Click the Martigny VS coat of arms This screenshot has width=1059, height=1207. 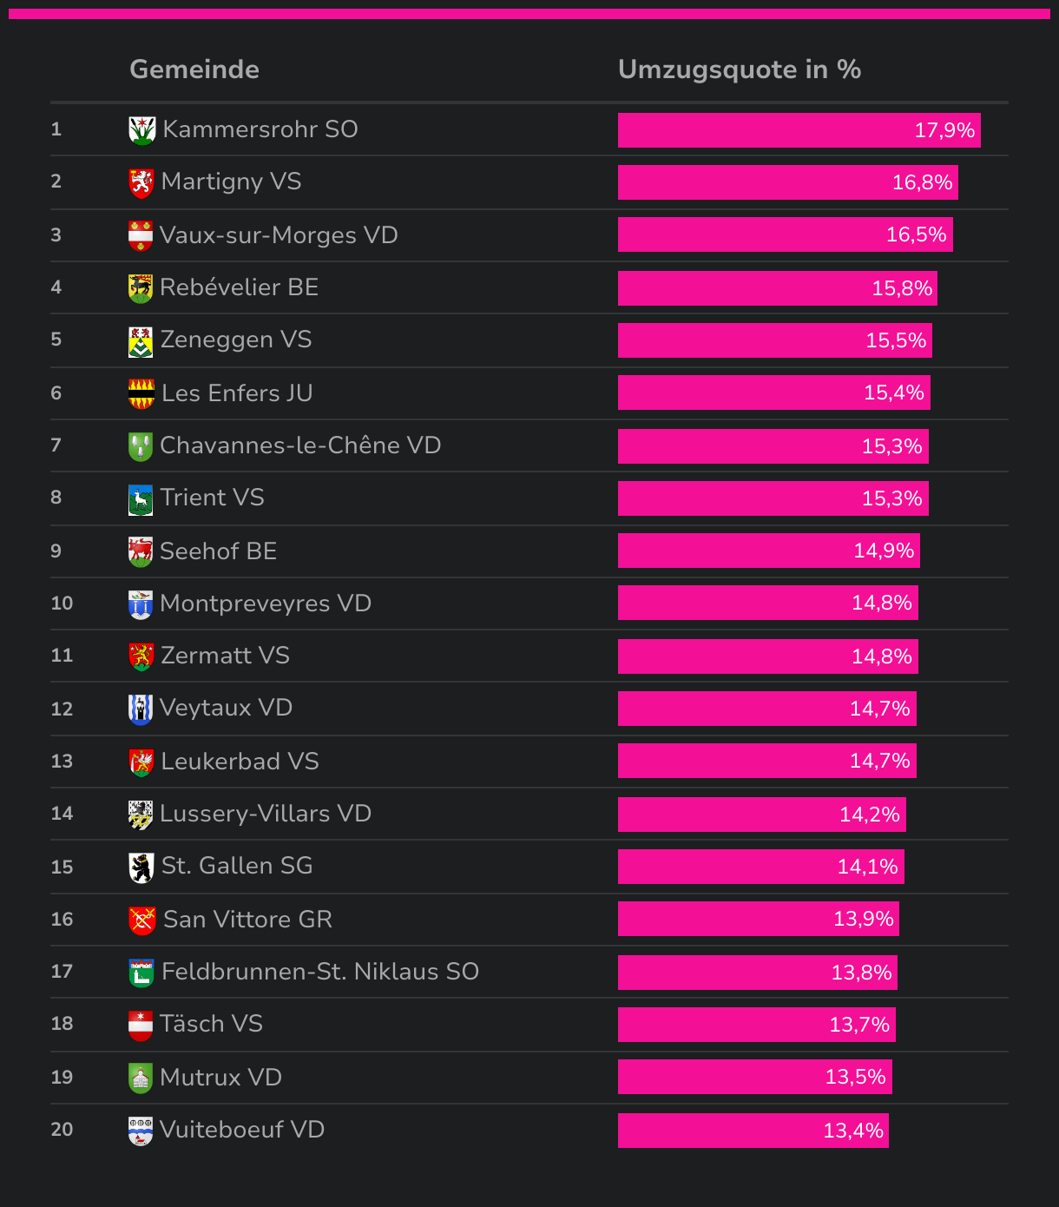pos(141,182)
